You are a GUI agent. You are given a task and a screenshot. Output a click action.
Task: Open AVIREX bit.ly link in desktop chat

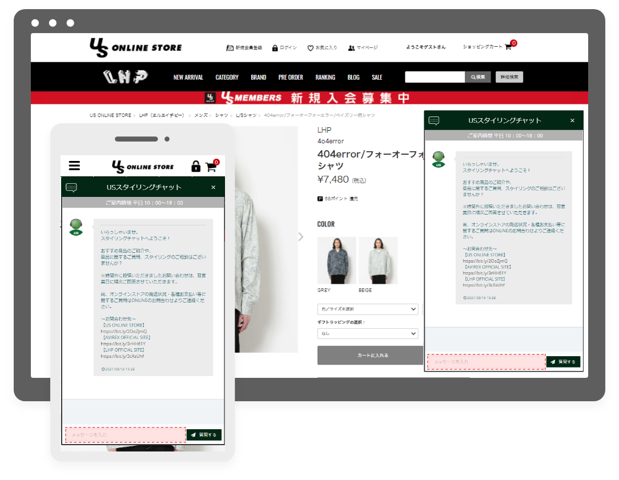tap(484, 273)
